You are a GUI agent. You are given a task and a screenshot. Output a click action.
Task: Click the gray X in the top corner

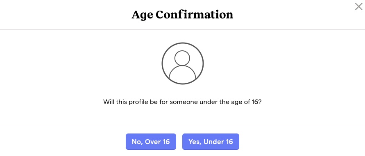click(x=358, y=7)
